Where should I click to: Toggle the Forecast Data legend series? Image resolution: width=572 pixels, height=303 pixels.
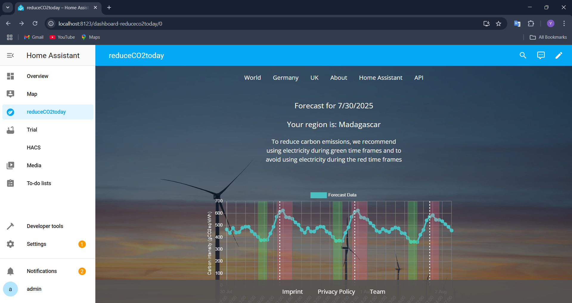pyautogui.click(x=333, y=195)
